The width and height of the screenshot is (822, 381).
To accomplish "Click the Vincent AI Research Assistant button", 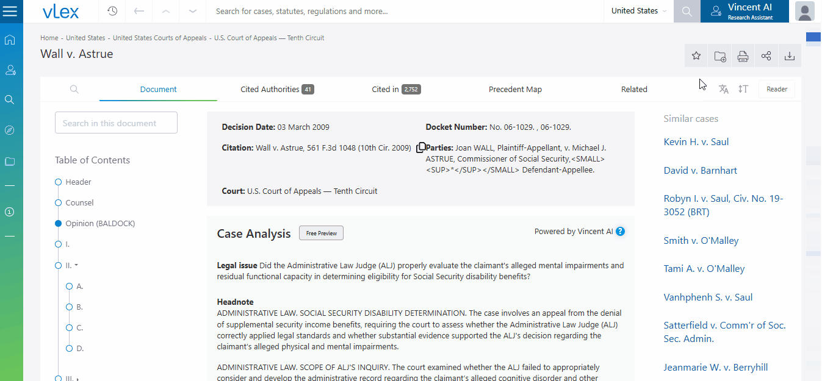I will (744, 11).
